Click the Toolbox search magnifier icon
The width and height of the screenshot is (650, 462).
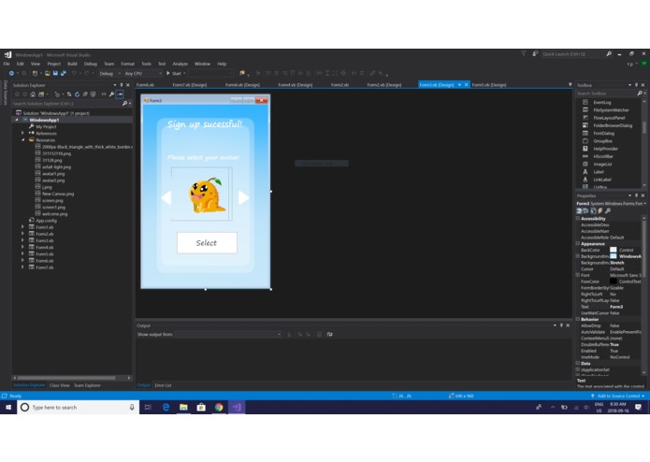coord(640,94)
